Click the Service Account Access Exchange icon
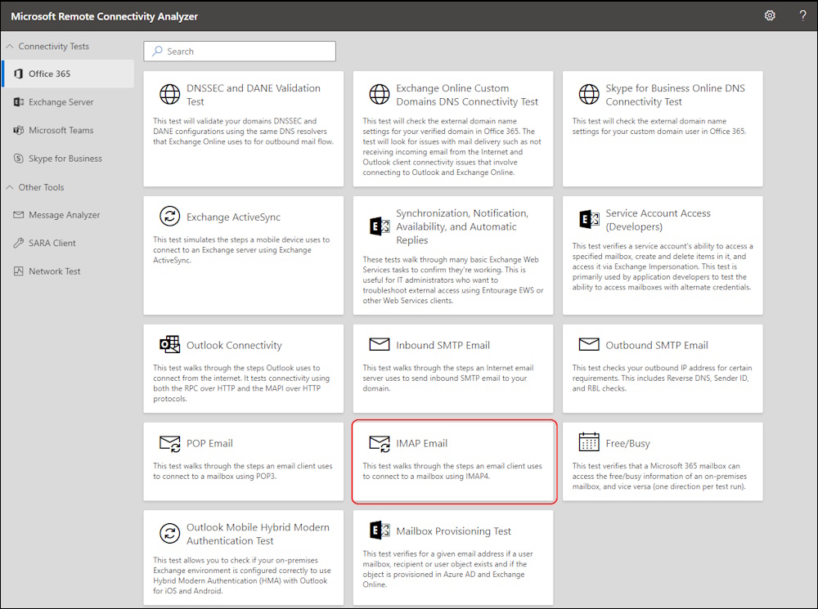Image resolution: width=818 pixels, height=609 pixels. 589,219
